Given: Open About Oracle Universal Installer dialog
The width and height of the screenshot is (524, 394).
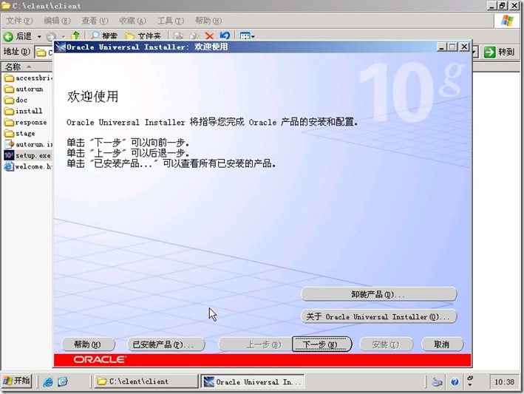Looking at the screenshot, I should coord(378,316).
